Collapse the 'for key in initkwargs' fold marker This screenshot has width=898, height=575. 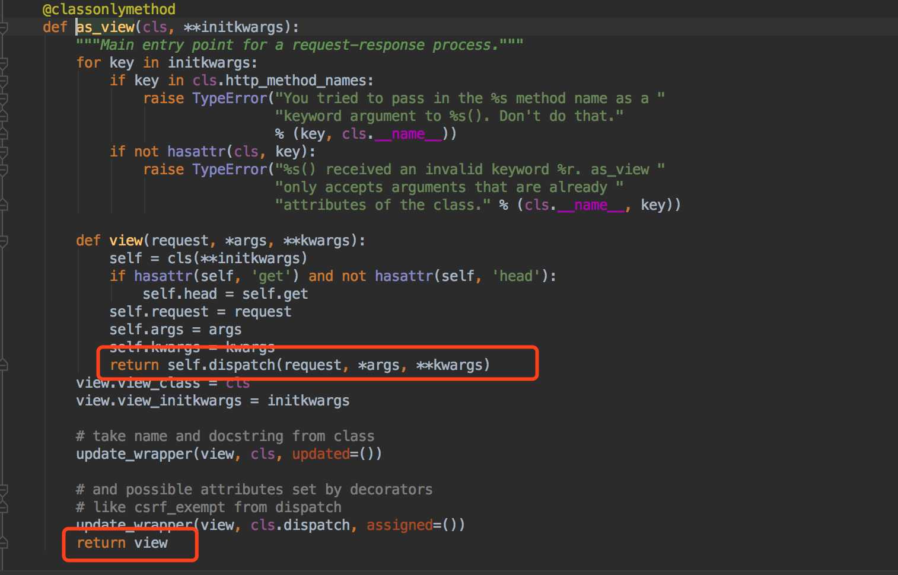tap(3, 63)
